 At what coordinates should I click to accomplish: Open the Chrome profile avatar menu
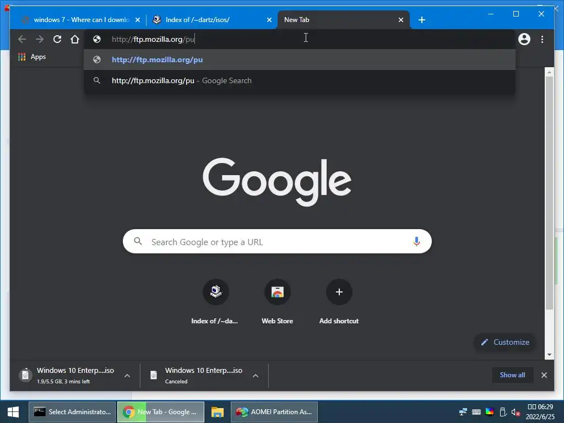coord(524,39)
